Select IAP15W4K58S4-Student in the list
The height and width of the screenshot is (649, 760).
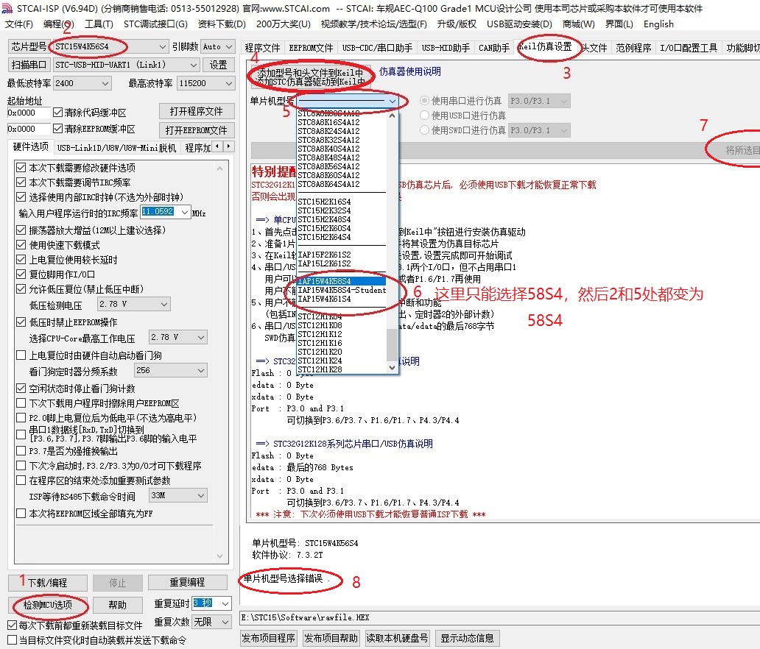(x=341, y=290)
